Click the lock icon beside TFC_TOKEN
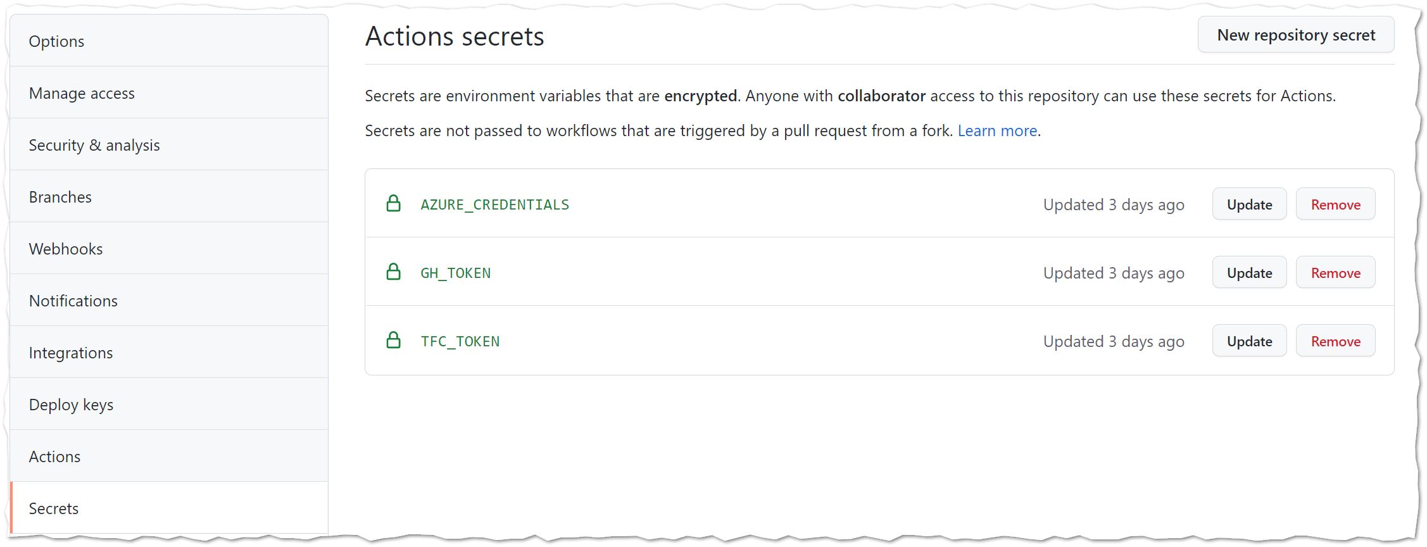The image size is (1427, 547). pos(393,341)
